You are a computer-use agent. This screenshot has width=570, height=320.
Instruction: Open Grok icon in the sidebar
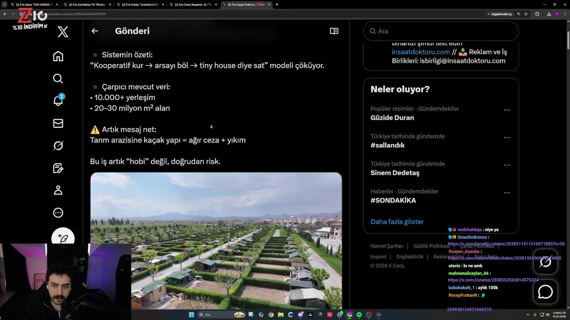(58, 146)
